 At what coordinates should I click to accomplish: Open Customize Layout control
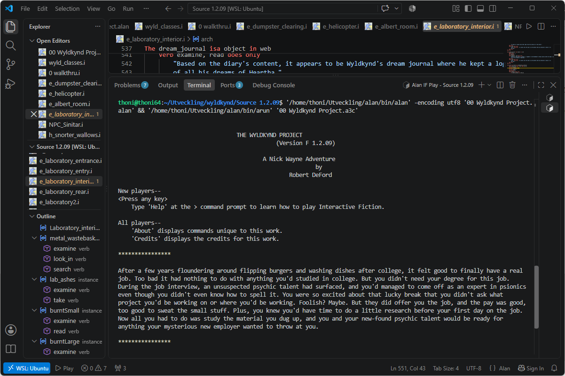click(455, 8)
